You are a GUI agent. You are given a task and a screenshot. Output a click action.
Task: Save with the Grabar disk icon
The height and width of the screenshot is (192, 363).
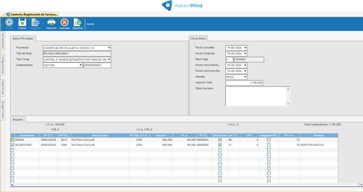[x=22, y=22]
